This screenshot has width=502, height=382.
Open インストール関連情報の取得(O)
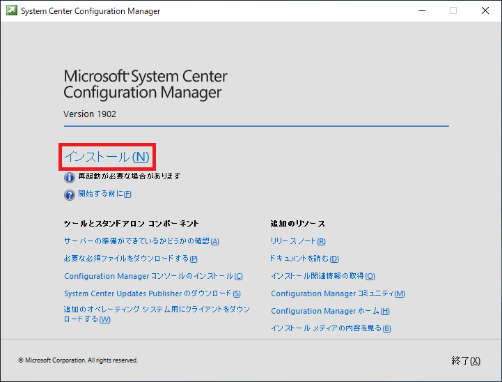coord(323,276)
